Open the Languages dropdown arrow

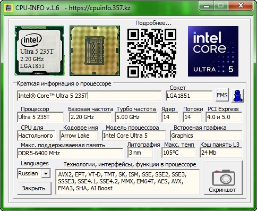[x=46, y=173]
